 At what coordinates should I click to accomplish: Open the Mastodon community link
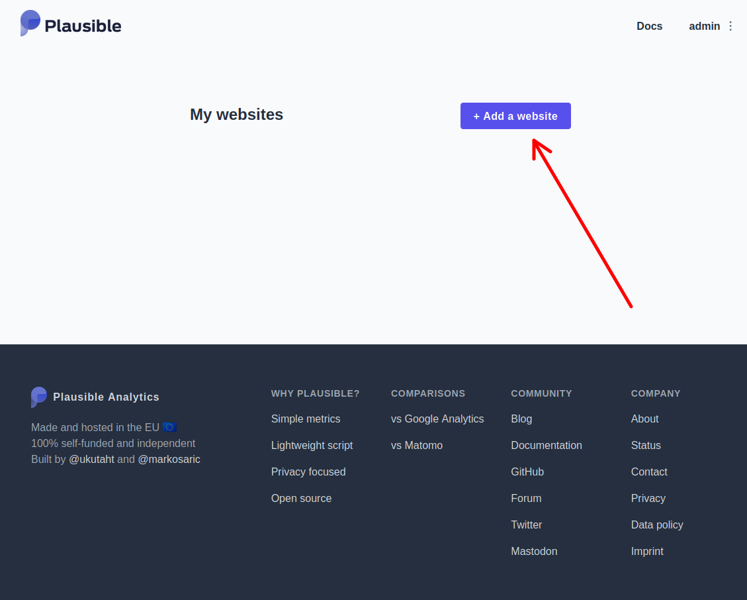[x=534, y=551]
